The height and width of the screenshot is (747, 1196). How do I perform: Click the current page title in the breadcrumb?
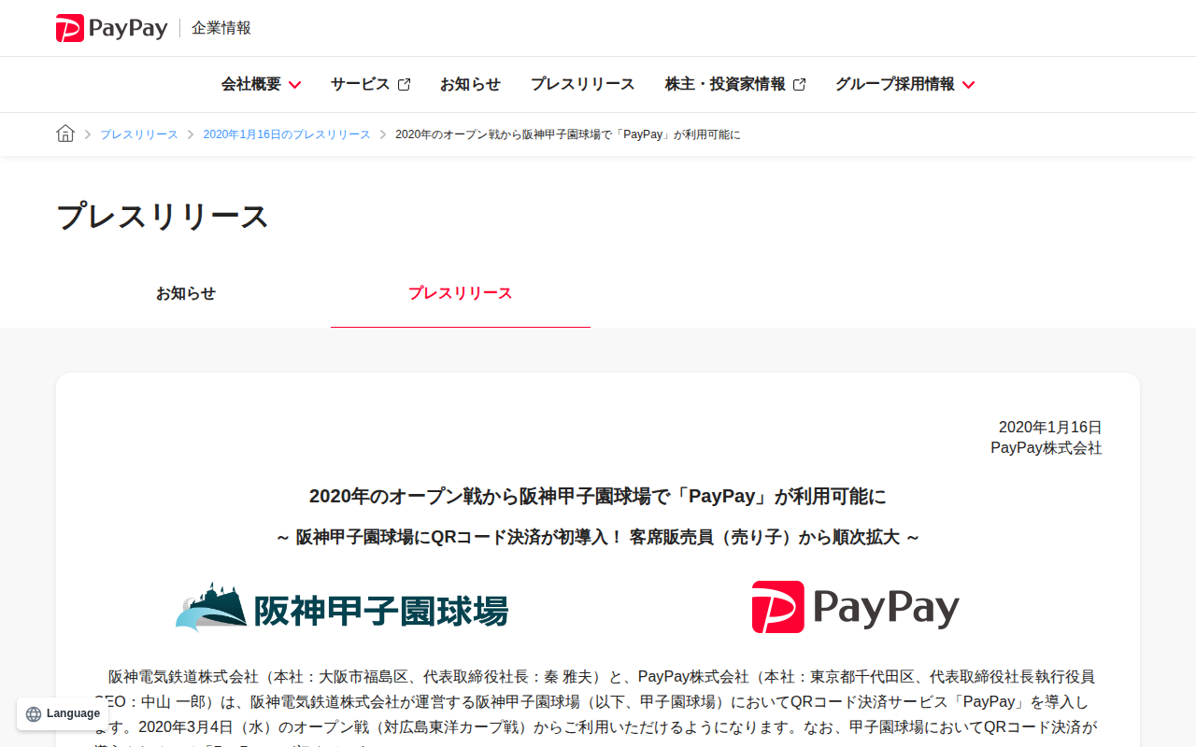(x=568, y=134)
